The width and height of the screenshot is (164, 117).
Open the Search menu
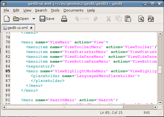click(x=41, y=10)
